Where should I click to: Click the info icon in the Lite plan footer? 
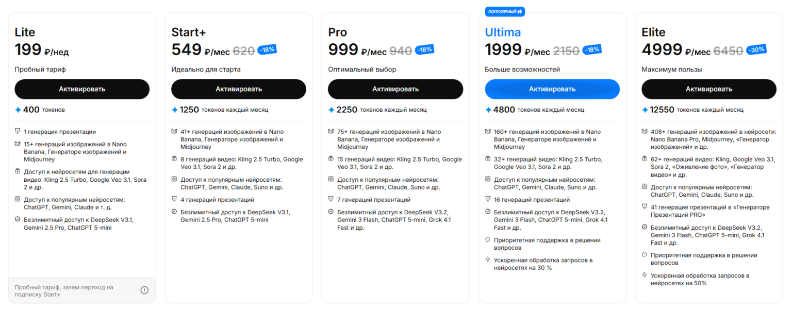pos(144,290)
